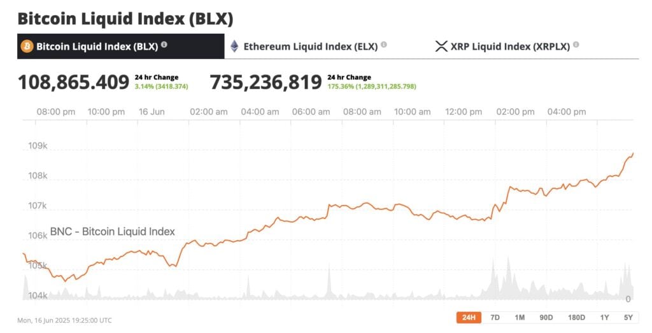Image resolution: width=652 pixels, height=333 pixels.
Task: Click the 16 Jun date marker
Action: (x=152, y=112)
